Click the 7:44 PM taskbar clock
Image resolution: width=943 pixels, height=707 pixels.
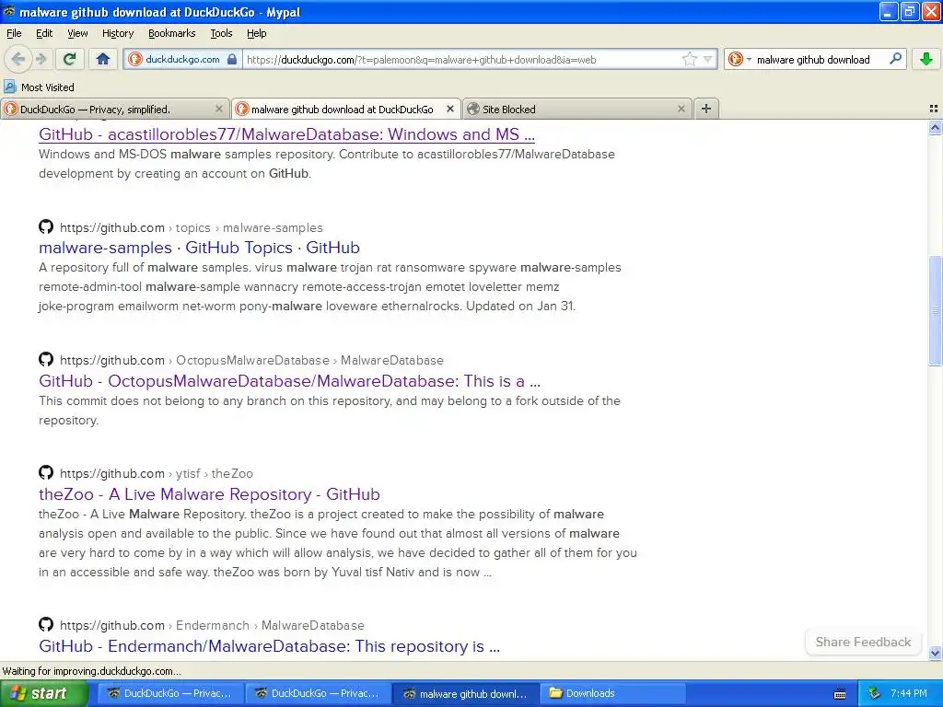pyautogui.click(x=909, y=693)
